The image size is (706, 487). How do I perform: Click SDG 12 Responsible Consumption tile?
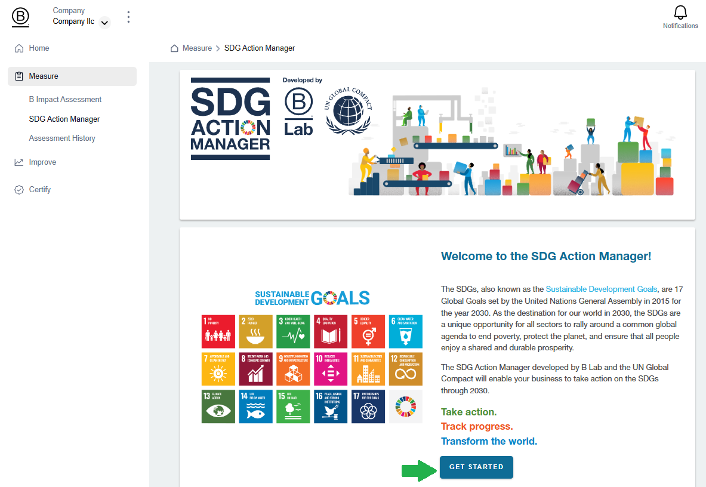tap(406, 369)
